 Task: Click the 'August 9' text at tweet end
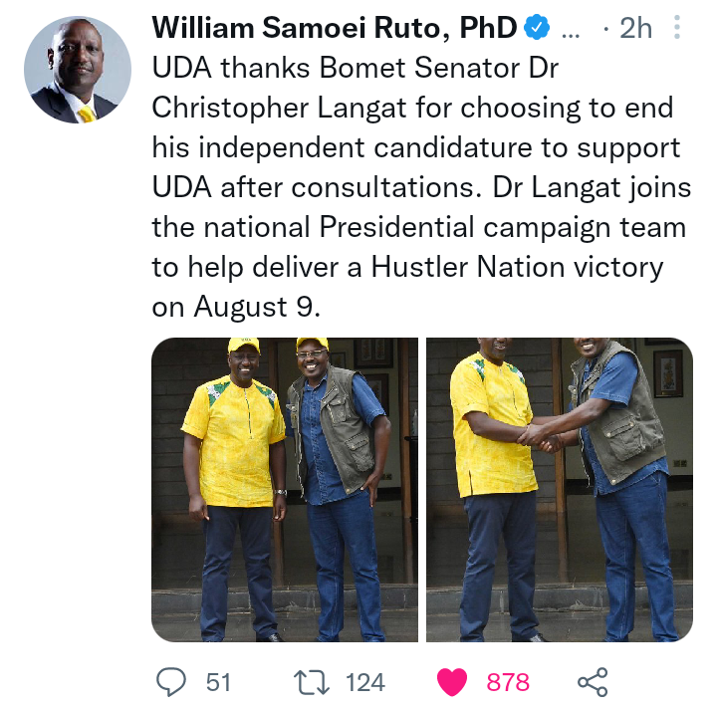point(255,307)
